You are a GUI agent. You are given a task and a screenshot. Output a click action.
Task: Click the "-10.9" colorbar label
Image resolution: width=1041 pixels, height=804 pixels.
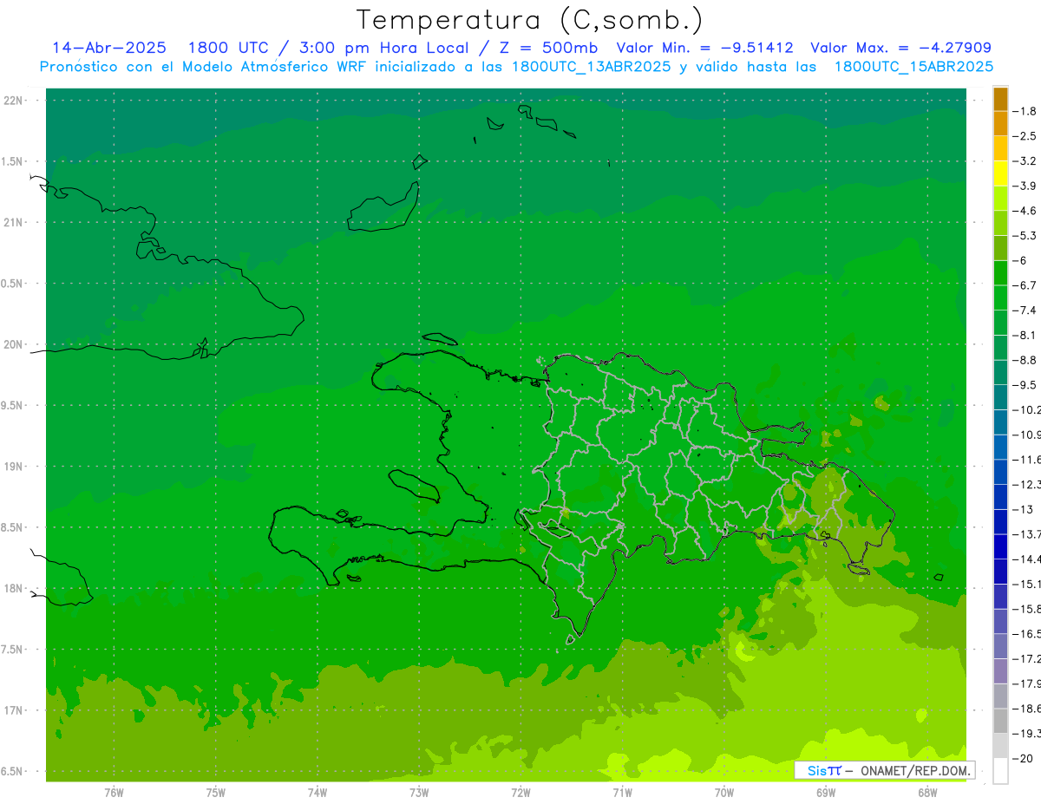pyautogui.click(x=1028, y=435)
